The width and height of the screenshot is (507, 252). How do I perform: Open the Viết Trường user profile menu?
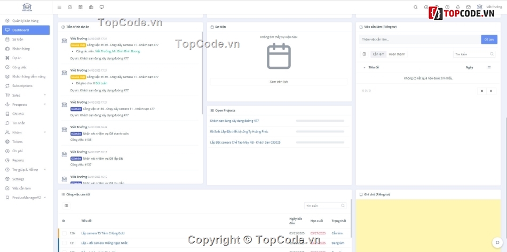pos(490,7)
